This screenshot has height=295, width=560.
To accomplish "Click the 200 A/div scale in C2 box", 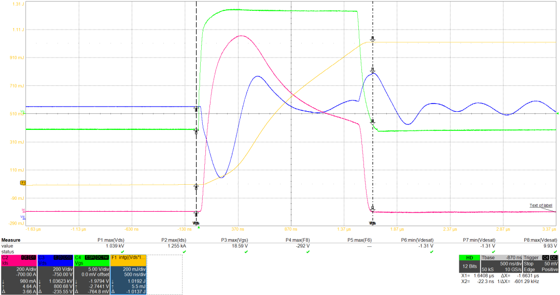I will tap(26, 269).
